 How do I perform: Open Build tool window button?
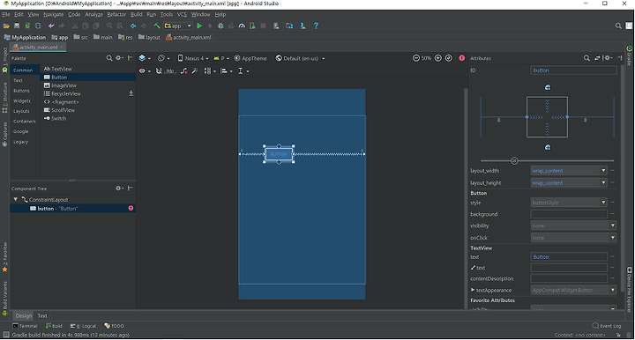click(54, 326)
